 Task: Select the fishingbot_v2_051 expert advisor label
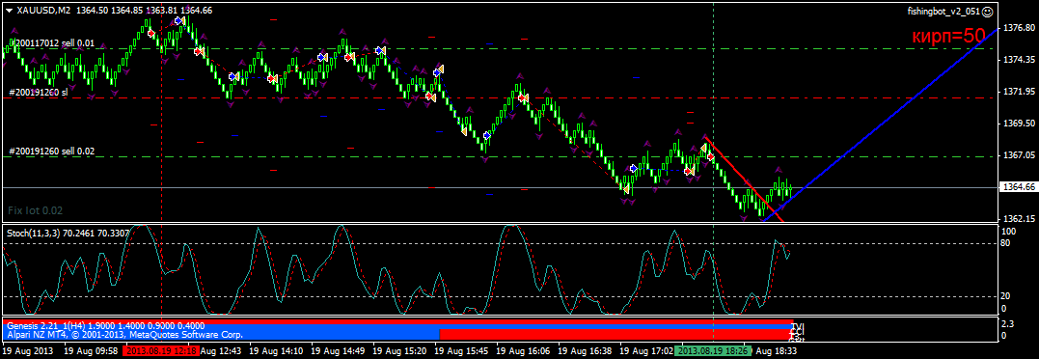[x=944, y=12]
